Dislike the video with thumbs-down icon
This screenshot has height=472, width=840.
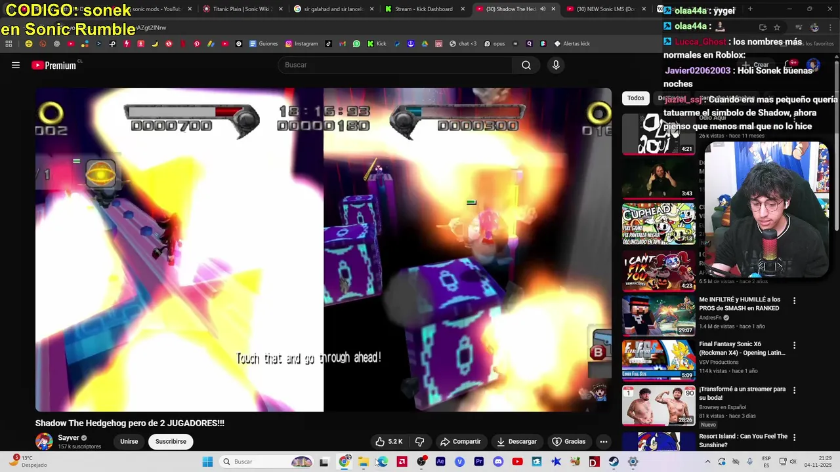420,441
